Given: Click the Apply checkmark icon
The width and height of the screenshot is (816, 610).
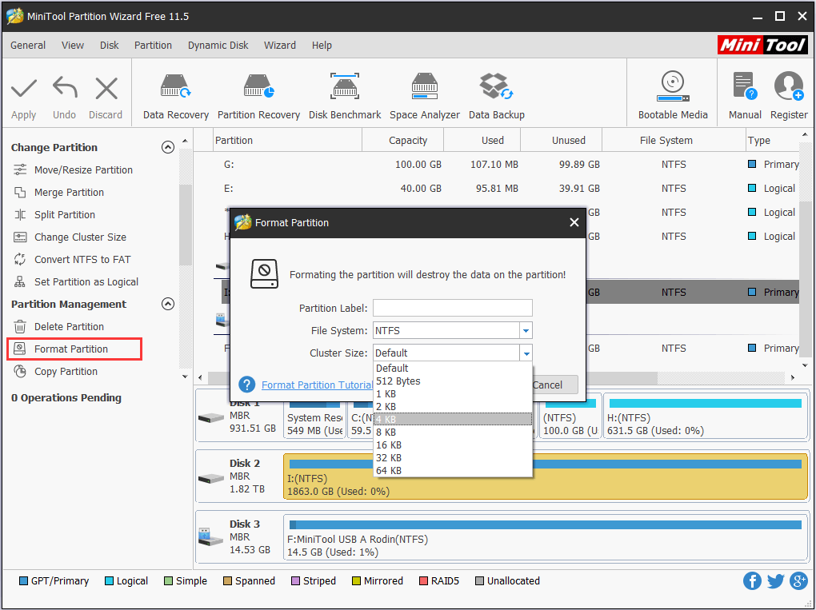Looking at the screenshot, I should pos(24,89).
